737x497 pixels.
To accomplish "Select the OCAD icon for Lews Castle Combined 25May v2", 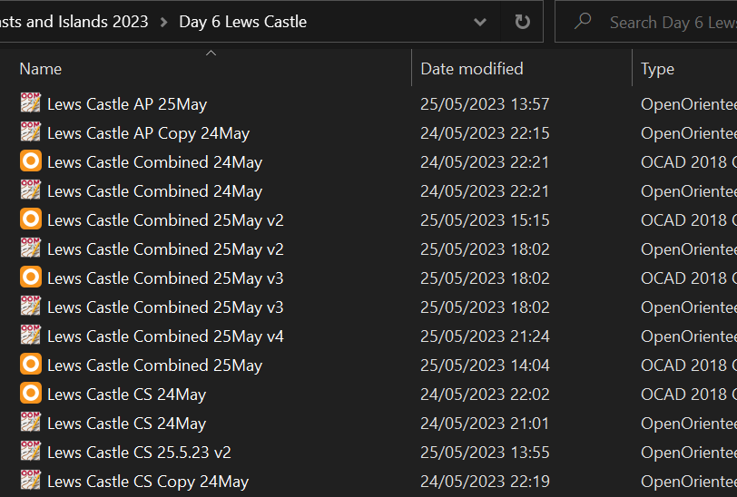I will click(31, 219).
